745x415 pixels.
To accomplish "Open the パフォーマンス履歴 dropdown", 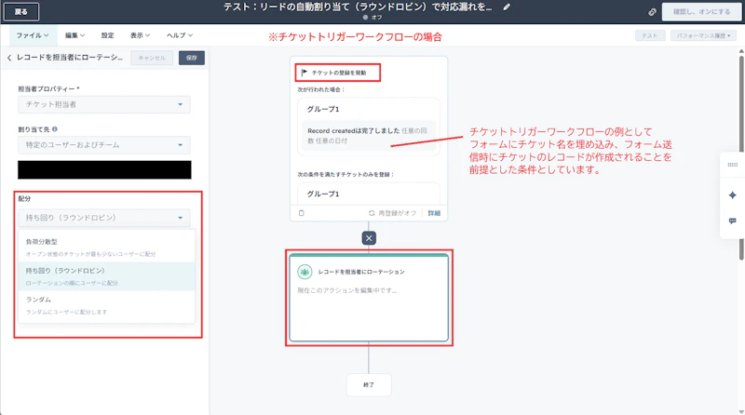I will coord(703,35).
